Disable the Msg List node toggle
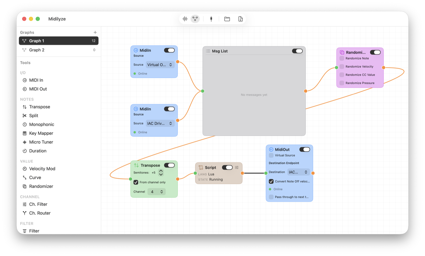This screenshot has width=425, height=256. (297, 51)
